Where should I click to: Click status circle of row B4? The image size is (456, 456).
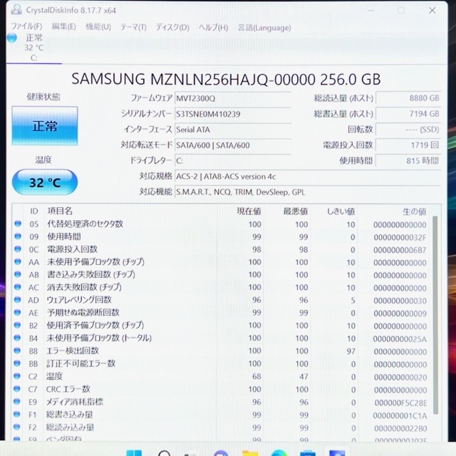(x=17, y=338)
